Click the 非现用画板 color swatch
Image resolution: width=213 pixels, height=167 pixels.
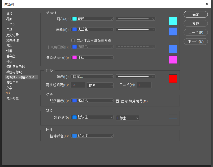tap(173, 49)
